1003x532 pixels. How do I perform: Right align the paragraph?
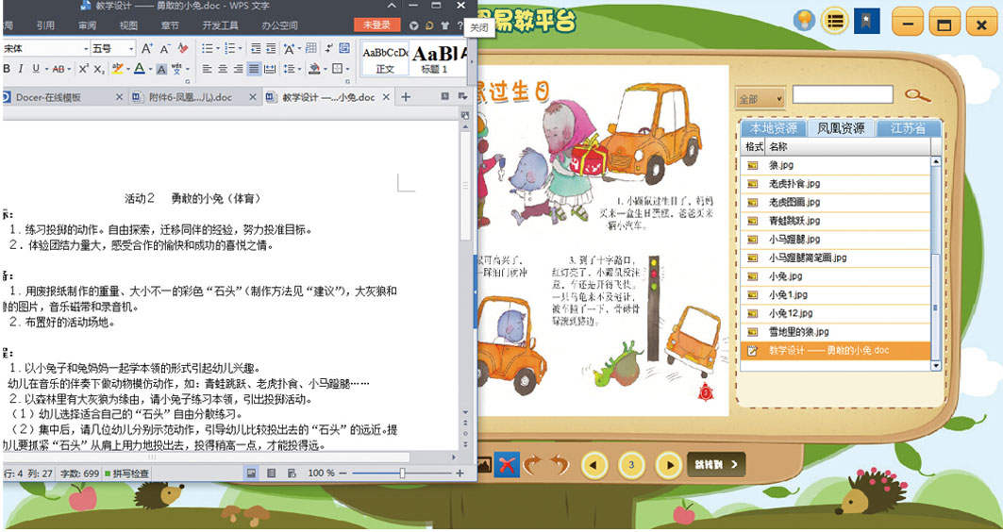pyautogui.click(x=238, y=69)
